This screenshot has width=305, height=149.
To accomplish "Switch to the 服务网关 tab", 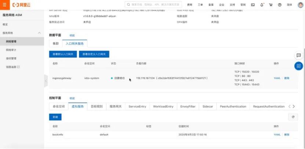I will point(116,107).
